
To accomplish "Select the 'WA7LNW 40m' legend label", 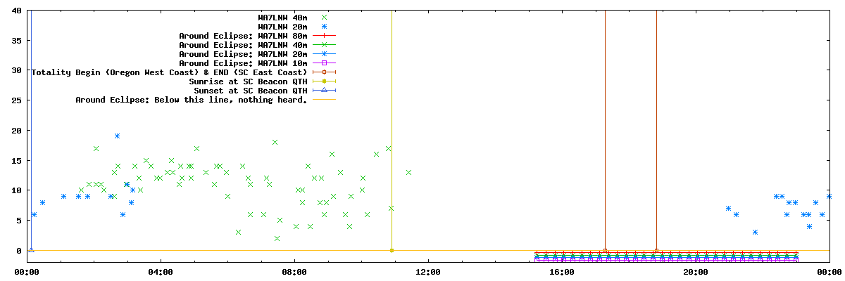I will pyautogui.click(x=283, y=17).
